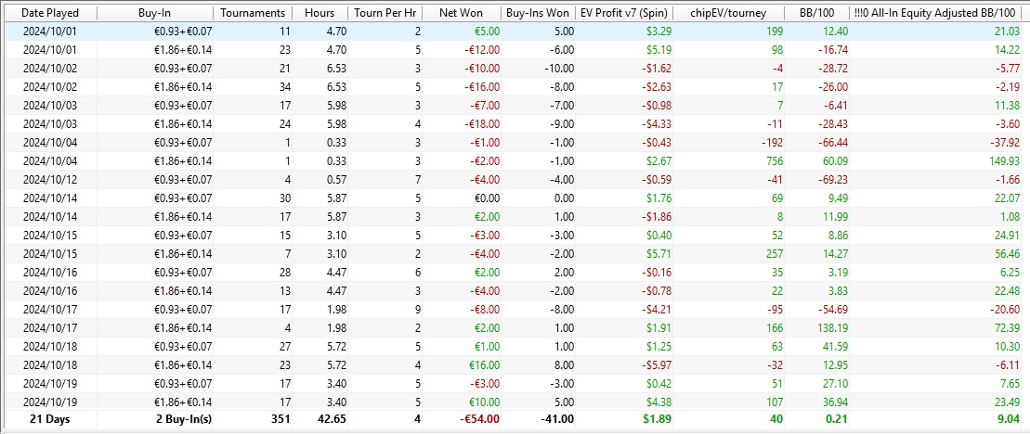Screen dimensions: 1030x434
Task: Click the Tournaments column header
Action: pos(253,12)
